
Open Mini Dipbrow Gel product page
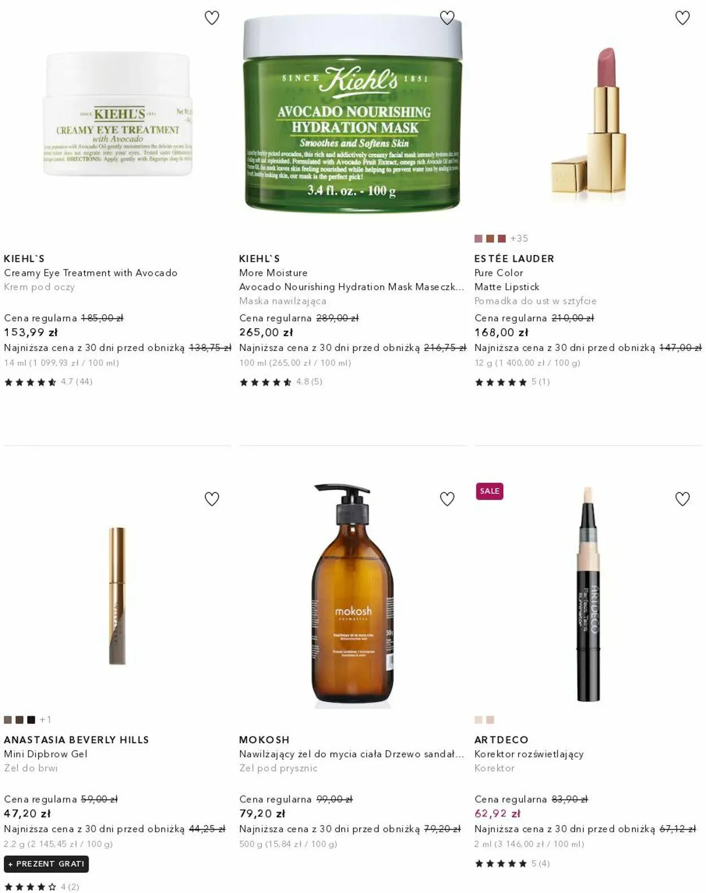tap(46, 754)
